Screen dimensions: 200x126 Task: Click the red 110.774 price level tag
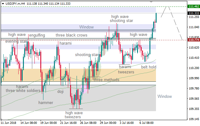point(193,40)
